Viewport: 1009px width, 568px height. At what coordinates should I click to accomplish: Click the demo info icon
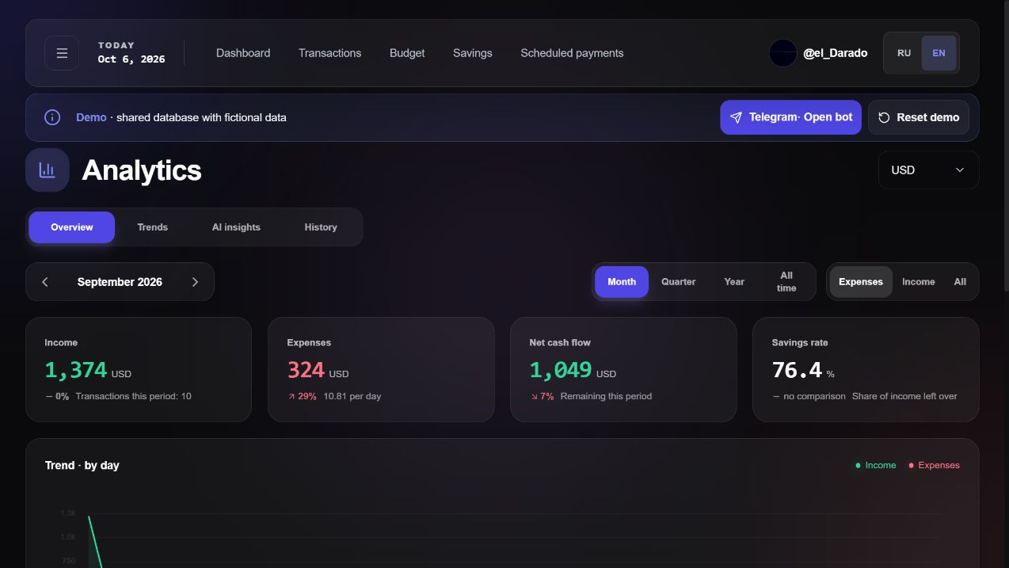52,117
